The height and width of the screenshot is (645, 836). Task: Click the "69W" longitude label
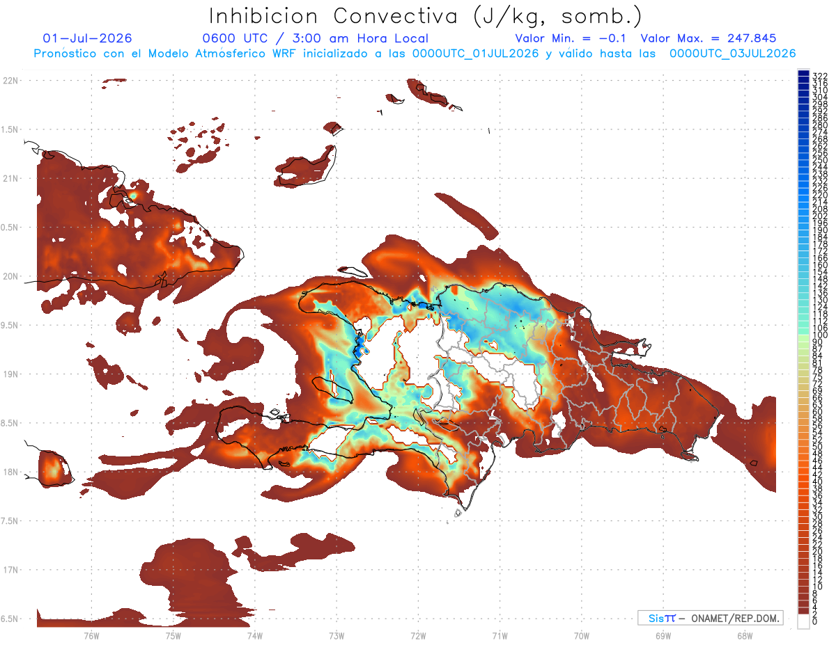pyautogui.click(x=663, y=635)
